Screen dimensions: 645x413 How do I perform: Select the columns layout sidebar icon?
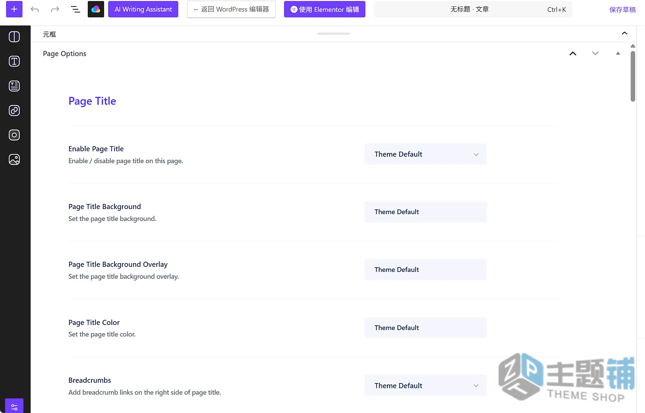click(x=14, y=37)
